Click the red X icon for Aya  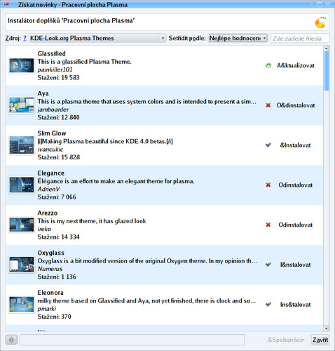pos(268,105)
